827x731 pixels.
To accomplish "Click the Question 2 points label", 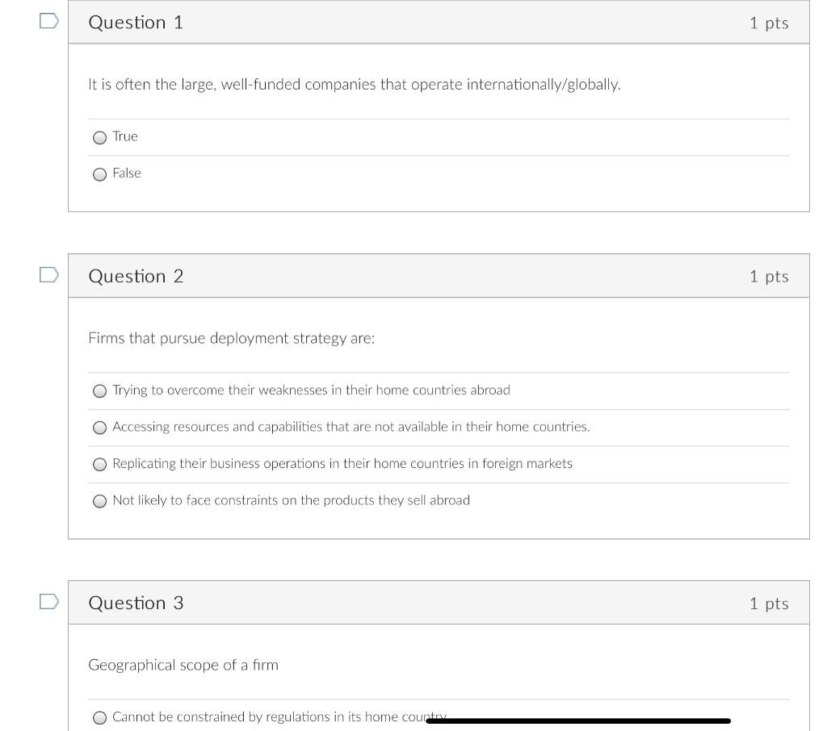I will 768,276.
